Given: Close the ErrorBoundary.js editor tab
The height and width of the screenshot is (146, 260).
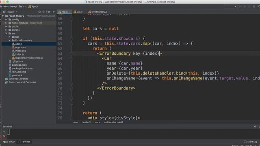Looking at the screenshot, I should (109, 12).
